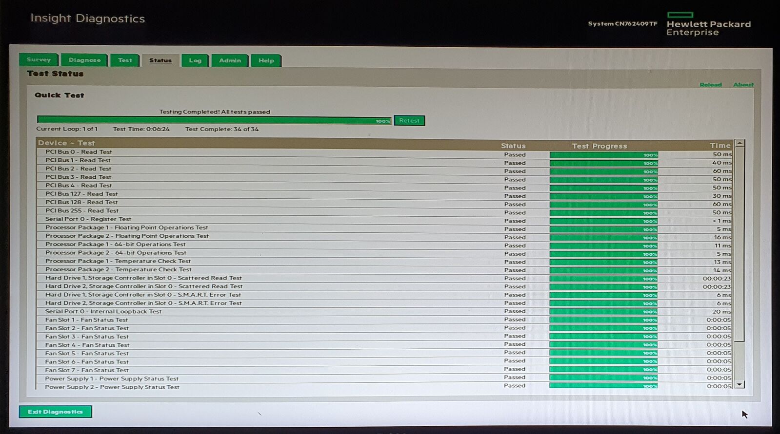Click the overall Quick Test progress bar
The height and width of the screenshot is (434, 780).
214,121
